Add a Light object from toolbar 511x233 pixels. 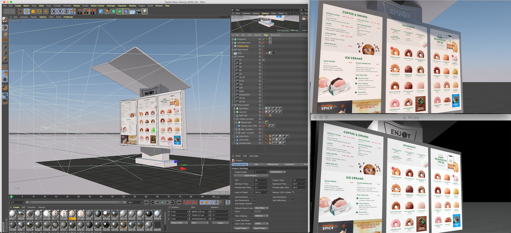tap(145, 11)
